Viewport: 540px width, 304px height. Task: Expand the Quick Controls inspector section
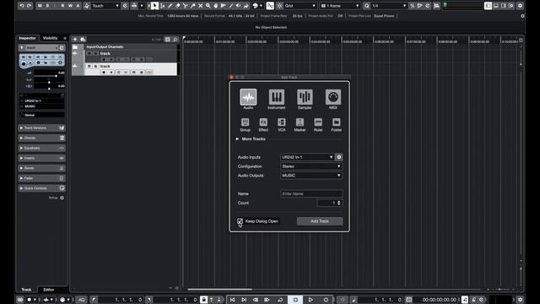pyautogui.click(x=41, y=188)
